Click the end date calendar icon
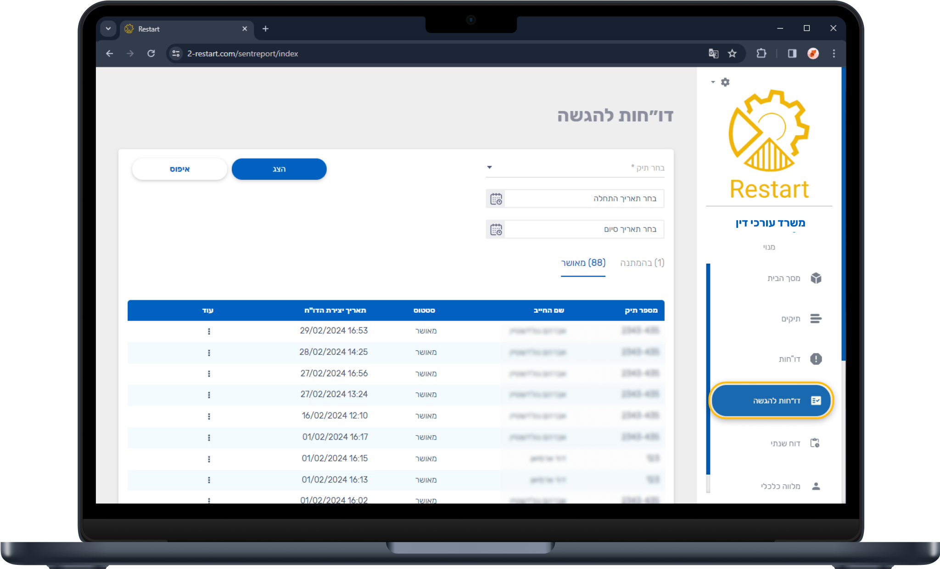Viewport: 940px width, 569px height. 496,230
